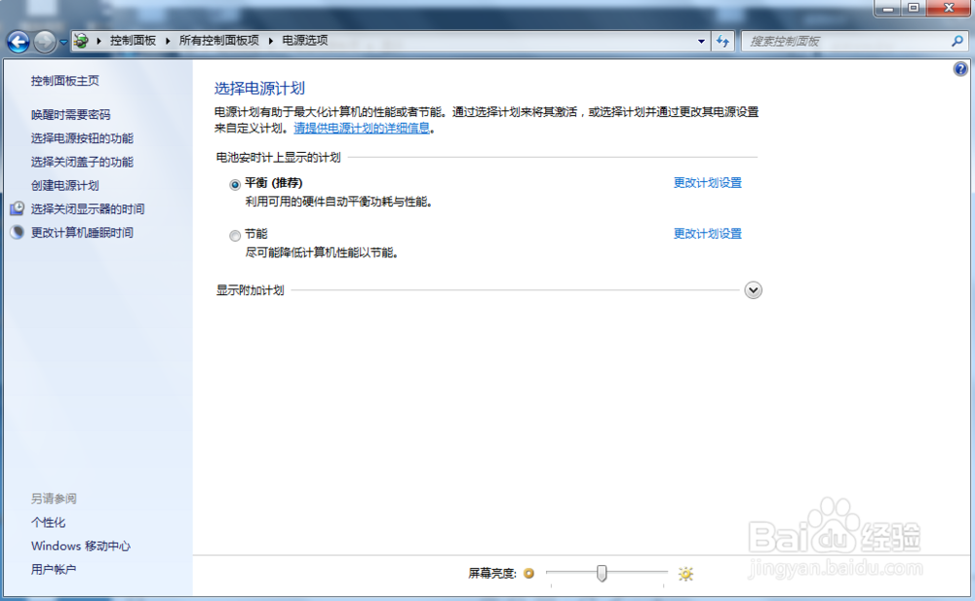
Task: Click the 屏幕亮度 slider handle
Action: pos(602,573)
